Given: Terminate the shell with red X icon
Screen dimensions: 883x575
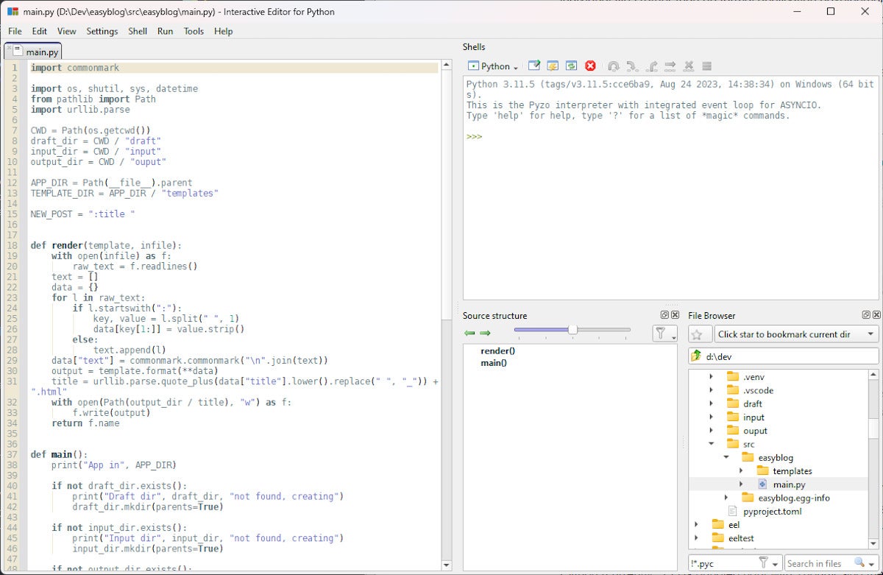Looking at the screenshot, I should pos(590,66).
